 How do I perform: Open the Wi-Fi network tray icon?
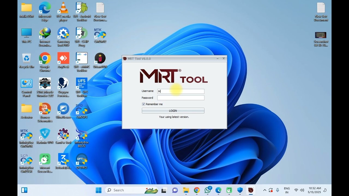pyautogui.click(x=296, y=190)
